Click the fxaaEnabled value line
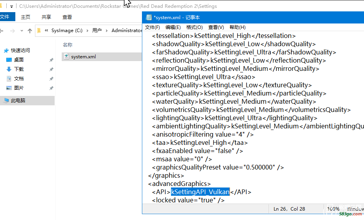Viewport: 364px width, 220px height. [x=198, y=151]
